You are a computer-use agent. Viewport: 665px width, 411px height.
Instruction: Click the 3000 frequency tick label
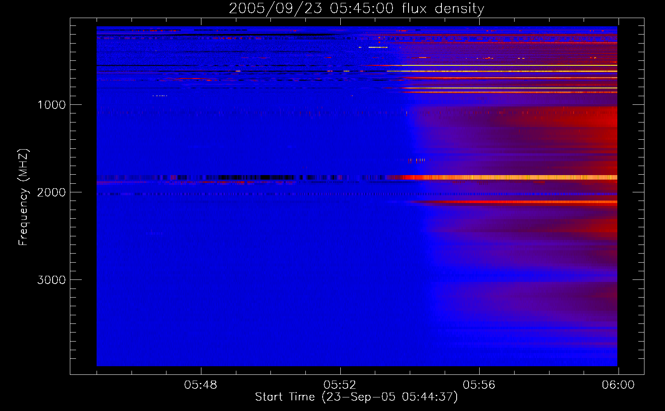(51, 280)
